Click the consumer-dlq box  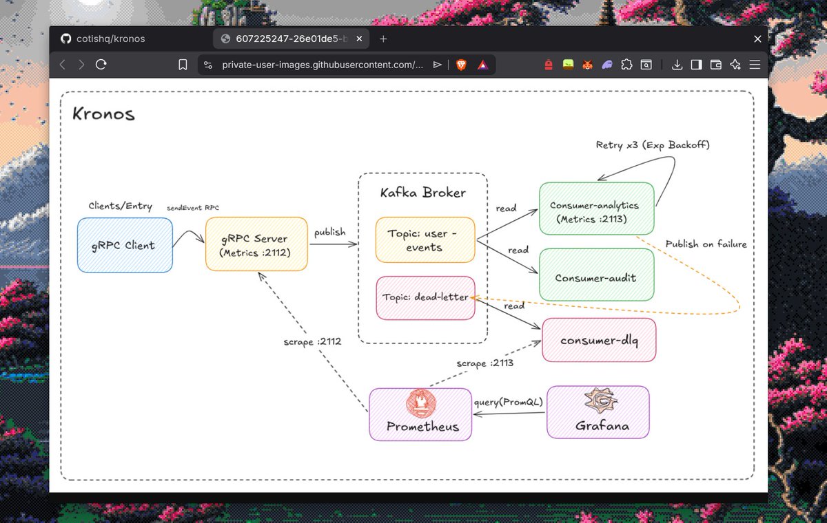click(599, 340)
